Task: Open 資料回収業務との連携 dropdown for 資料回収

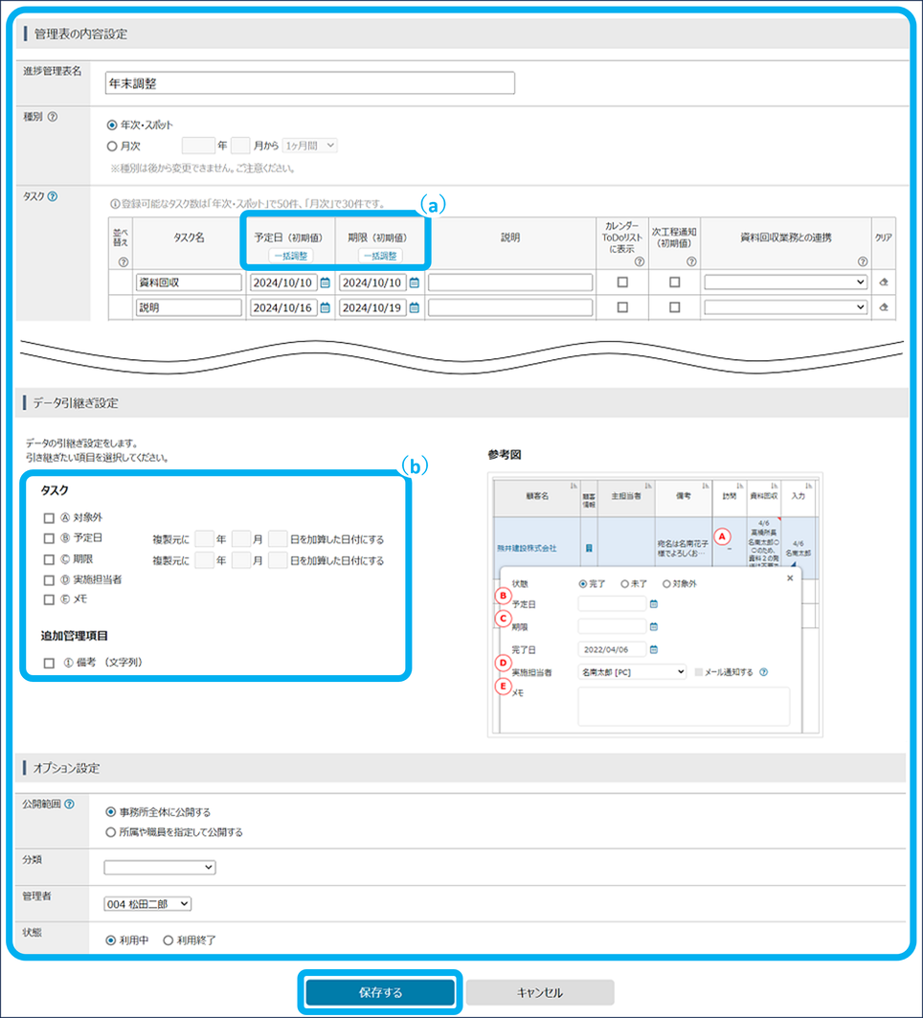Action: click(x=786, y=283)
